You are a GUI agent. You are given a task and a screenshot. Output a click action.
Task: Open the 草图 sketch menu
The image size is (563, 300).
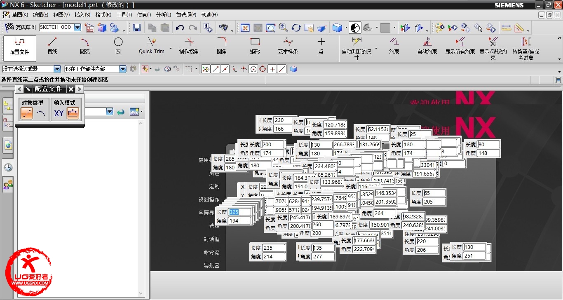[20, 15]
